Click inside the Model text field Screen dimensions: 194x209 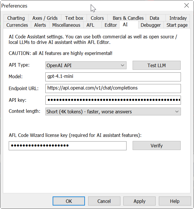[x=113, y=77]
